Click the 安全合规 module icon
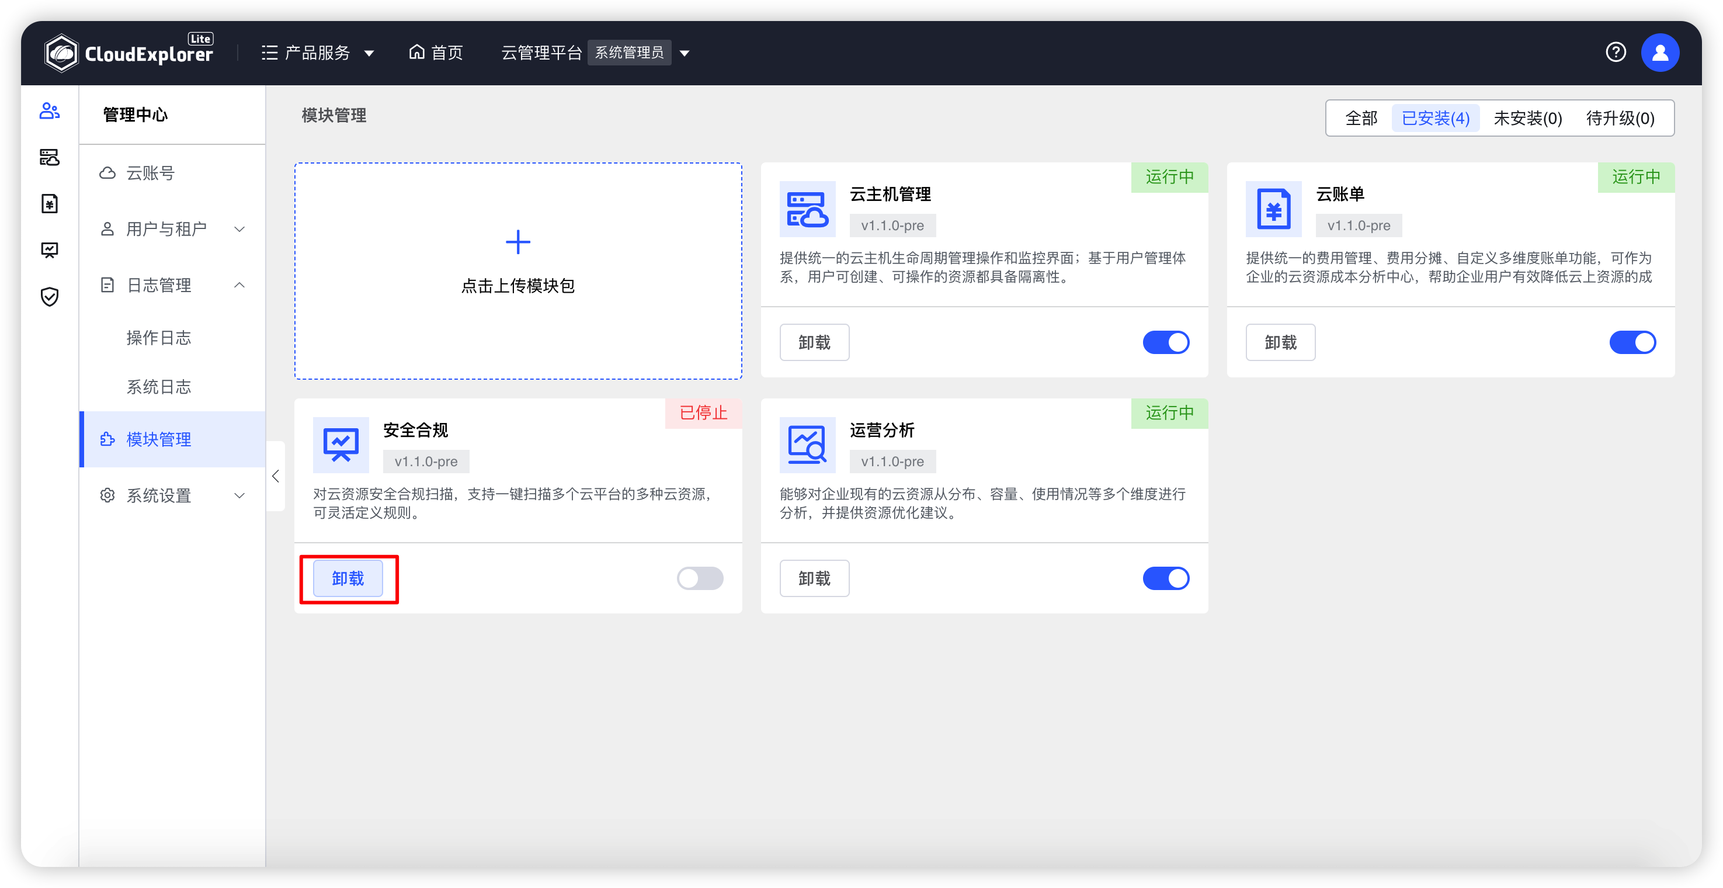The width and height of the screenshot is (1723, 888). click(341, 445)
